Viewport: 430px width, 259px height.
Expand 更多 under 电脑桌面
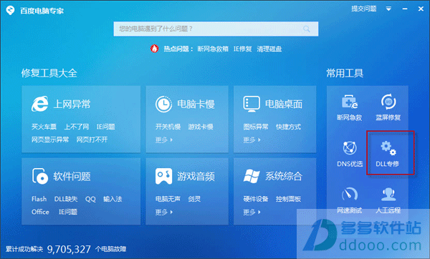(x=252, y=140)
